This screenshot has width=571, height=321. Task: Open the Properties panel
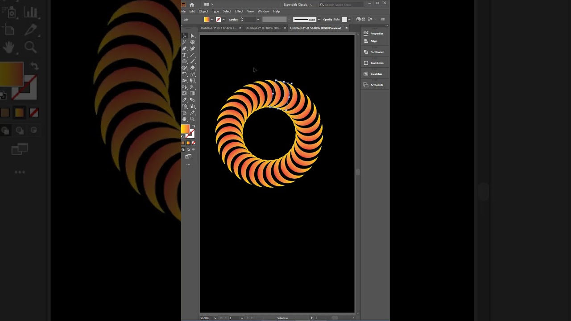pyautogui.click(x=374, y=33)
